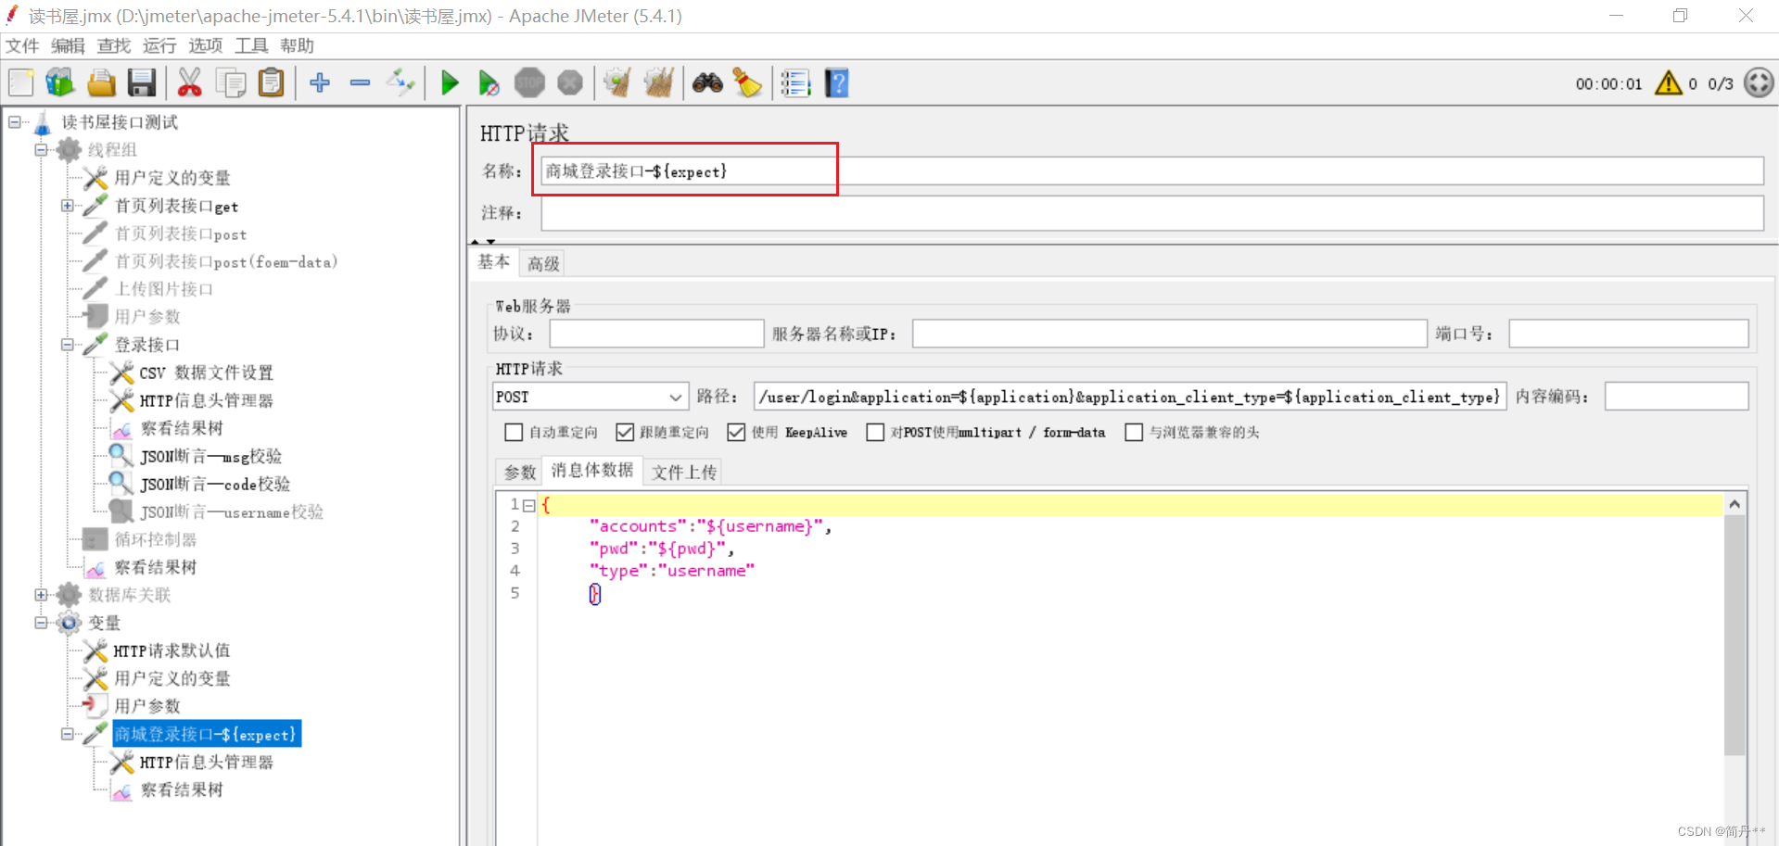This screenshot has width=1779, height=846.
Task: Open the Templates toolbar icon
Action: point(60,83)
